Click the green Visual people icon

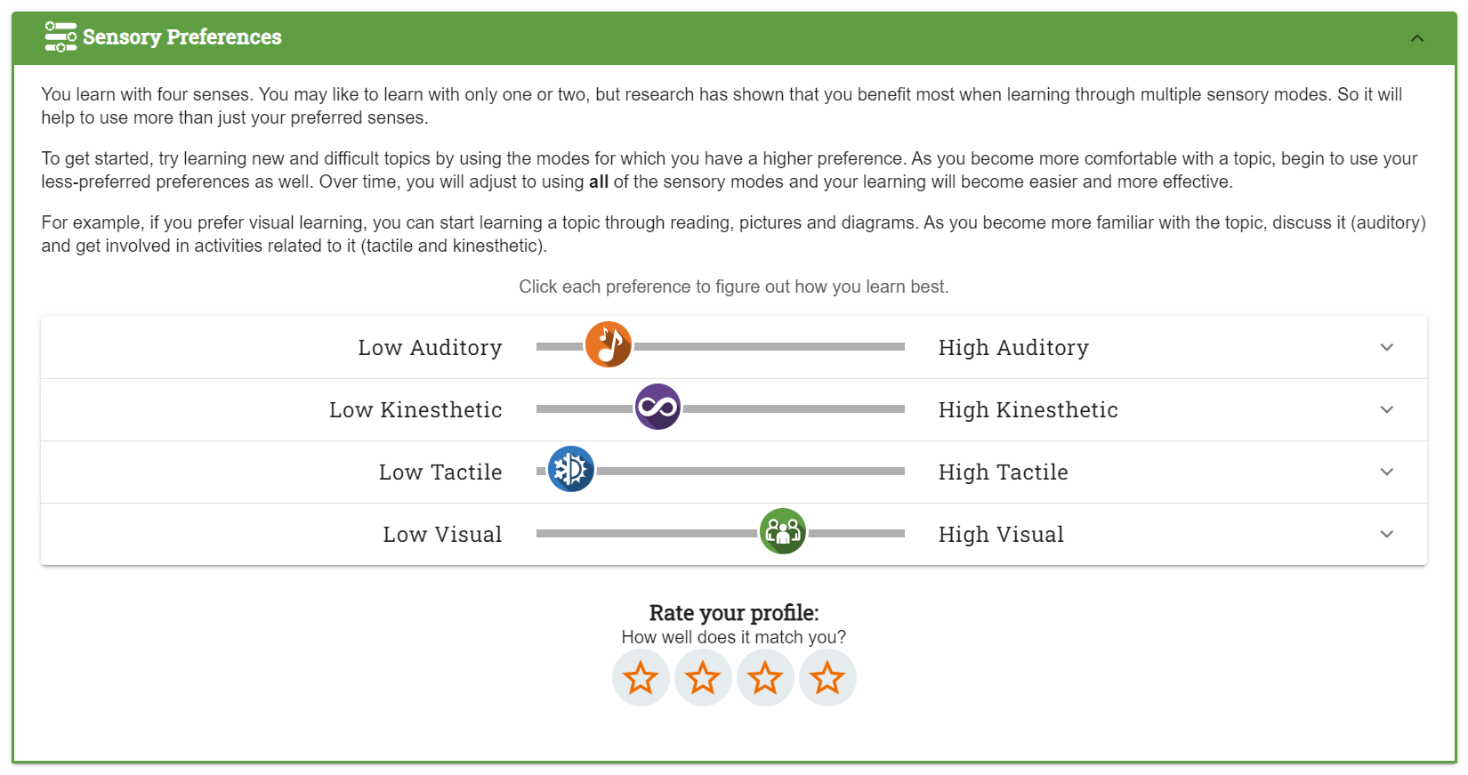pyautogui.click(x=783, y=531)
